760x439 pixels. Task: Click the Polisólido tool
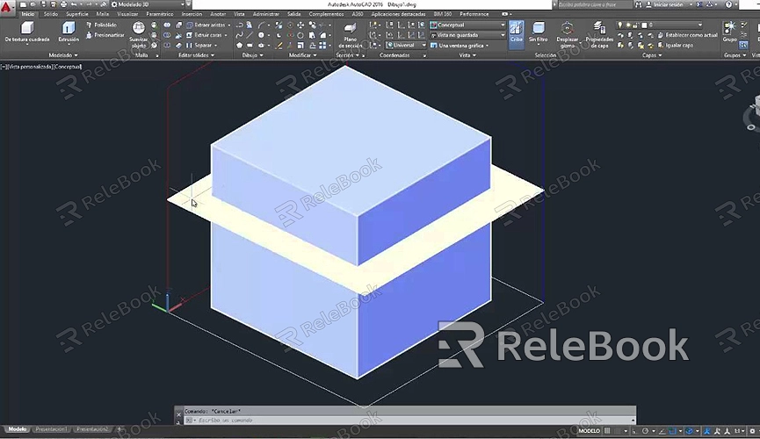coord(101,25)
